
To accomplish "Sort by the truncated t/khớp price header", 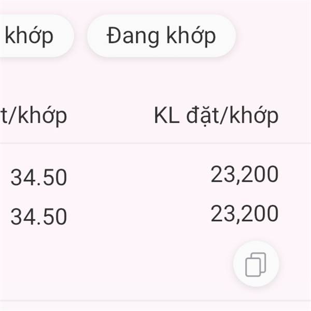I will [x=34, y=116].
